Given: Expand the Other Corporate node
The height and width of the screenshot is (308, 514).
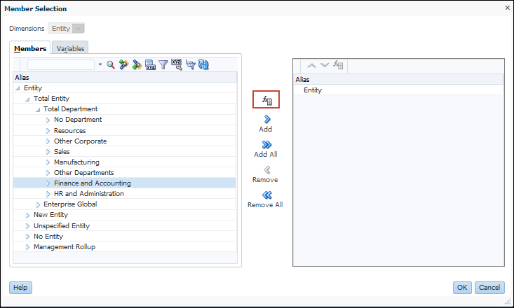Looking at the screenshot, I should coord(48,141).
